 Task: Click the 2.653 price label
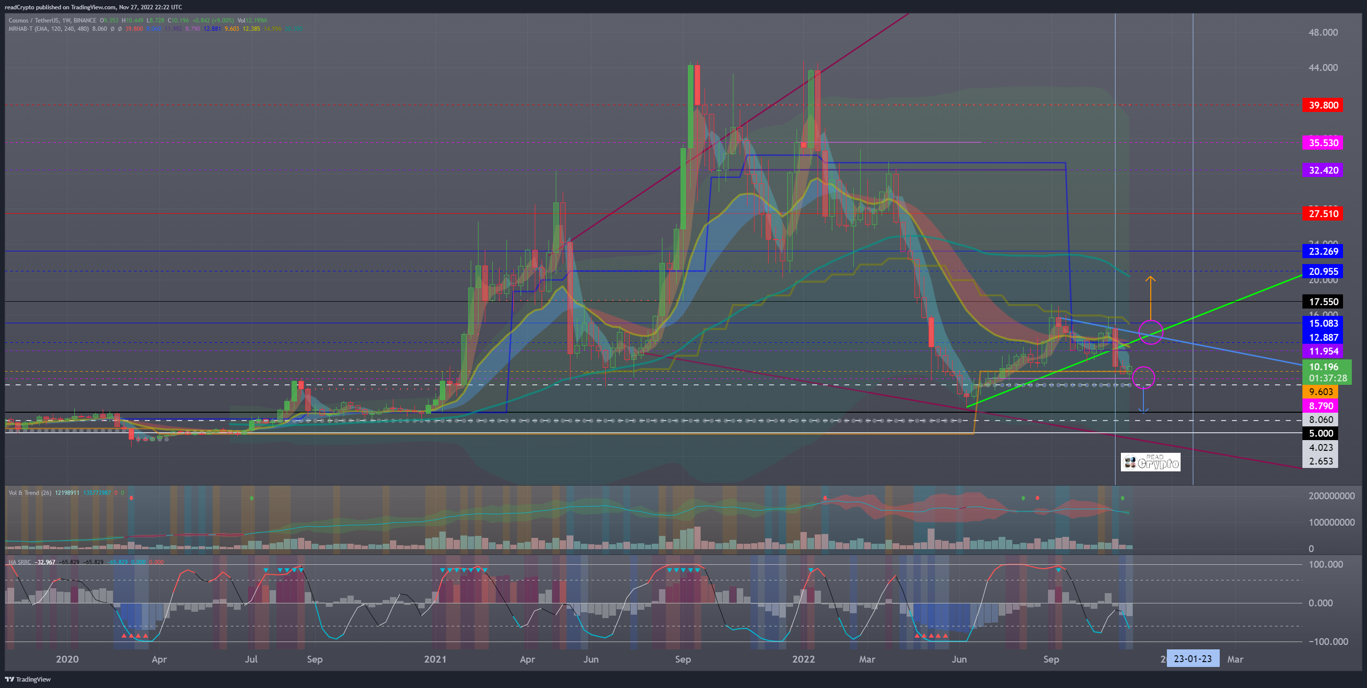(1321, 461)
